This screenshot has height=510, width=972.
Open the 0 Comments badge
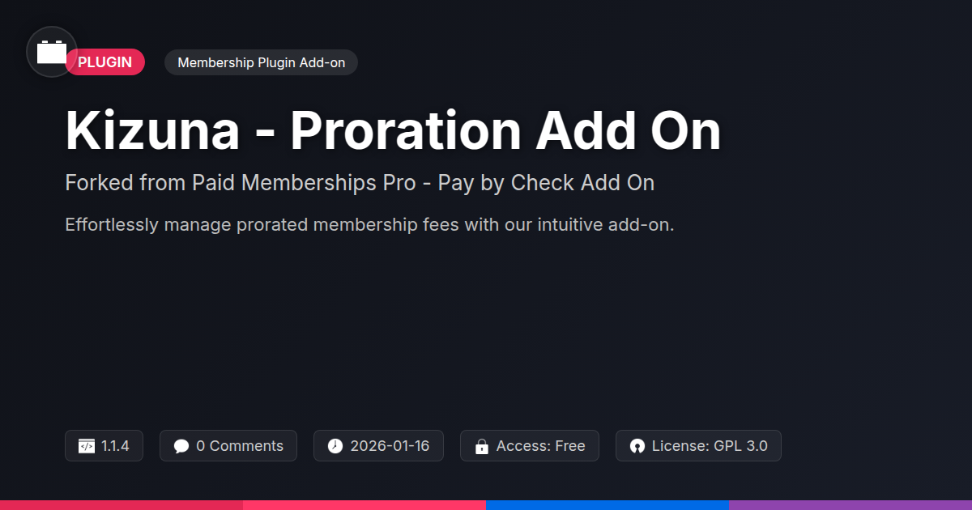click(228, 446)
